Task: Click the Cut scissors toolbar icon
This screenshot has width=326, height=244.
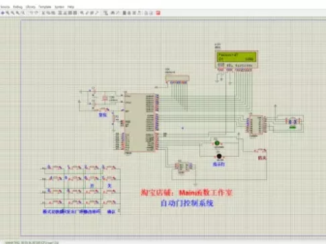Action: tap(44, 13)
